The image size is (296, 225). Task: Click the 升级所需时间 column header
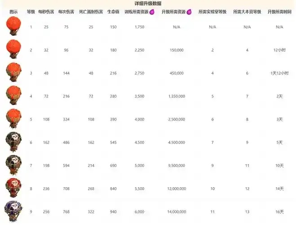[x=279, y=12]
